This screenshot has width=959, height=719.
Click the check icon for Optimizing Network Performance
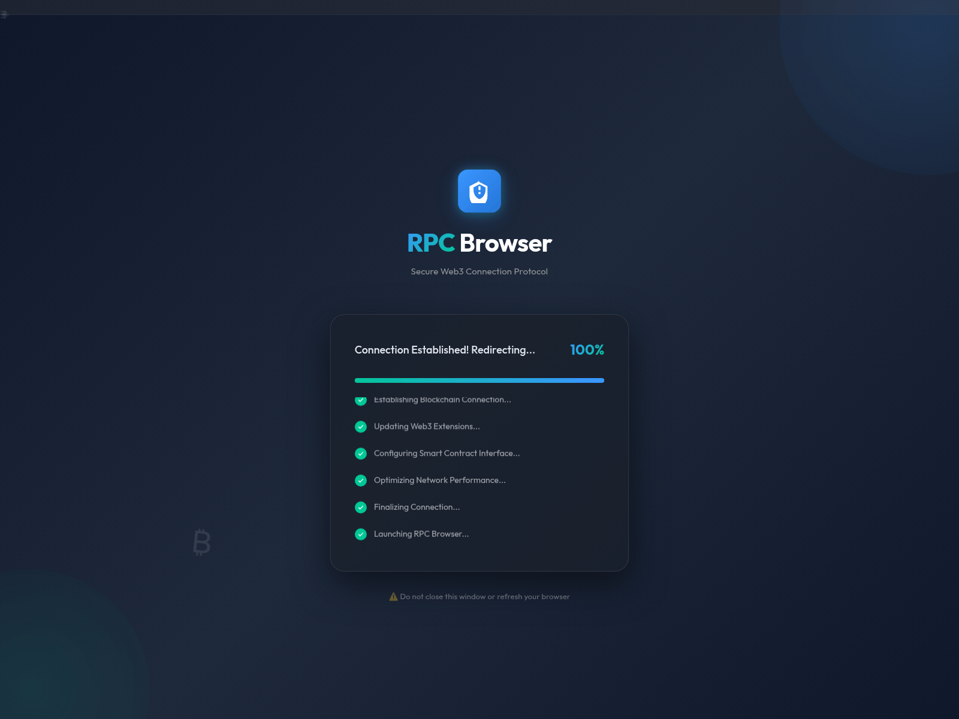(361, 481)
